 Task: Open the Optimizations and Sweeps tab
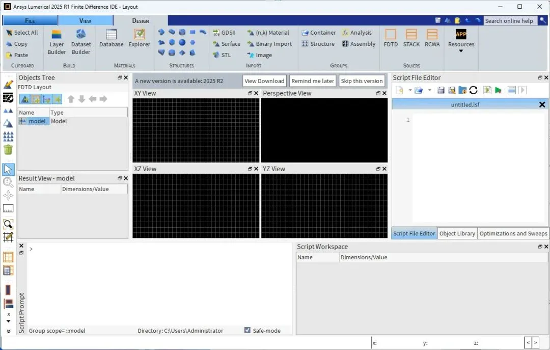tap(513, 233)
